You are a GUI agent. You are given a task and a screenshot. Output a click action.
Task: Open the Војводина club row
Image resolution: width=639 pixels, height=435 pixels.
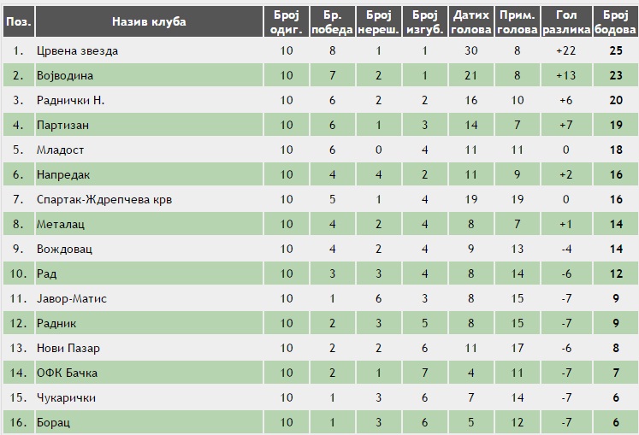click(67, 75)
